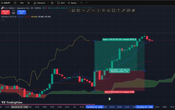The height and width of the screenshot is (110, 175).
Task: Click the blue BUY 154.14 button
Action: click(22, 12)
